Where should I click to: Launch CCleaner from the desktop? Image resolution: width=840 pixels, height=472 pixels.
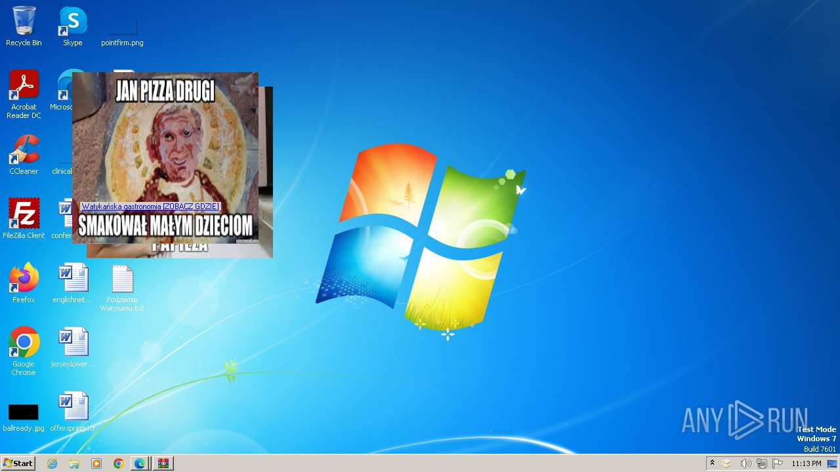(24, 155)
